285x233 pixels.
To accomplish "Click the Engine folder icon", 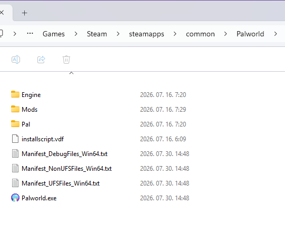I will click(x=15, y=94).
